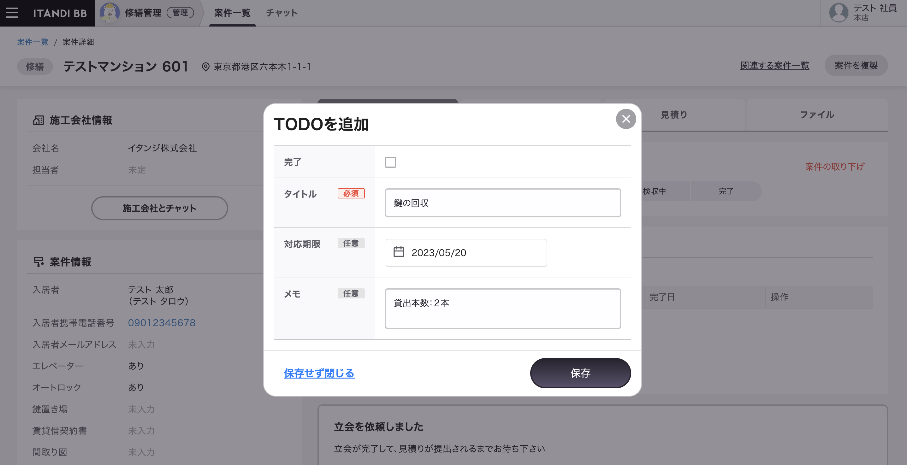
Task: Open the calendar icon in 対応期限
Action: [399, 252]
